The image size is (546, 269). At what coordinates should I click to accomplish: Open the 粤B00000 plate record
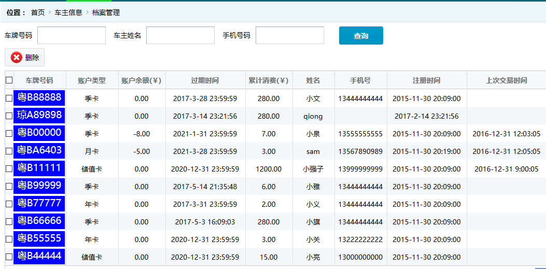click(x=39, y=133)
